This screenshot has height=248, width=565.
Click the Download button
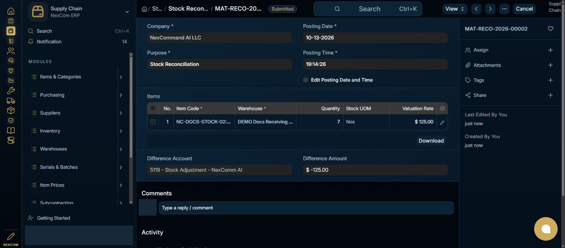[x=431, y=141]
